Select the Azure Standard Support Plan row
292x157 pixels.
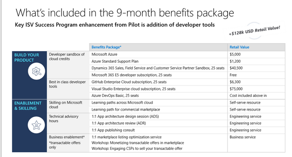tap(187, 61)
